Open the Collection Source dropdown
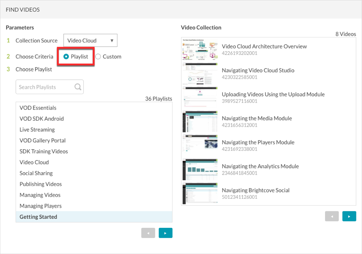This screenshot has width=362, height=254. click(90, 40)
